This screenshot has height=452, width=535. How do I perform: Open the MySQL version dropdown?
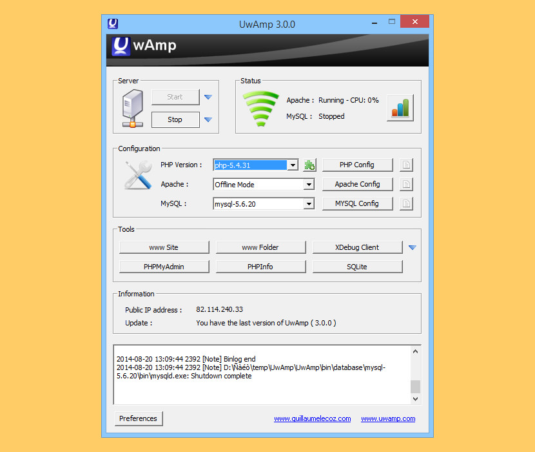[x=309, y=204]
